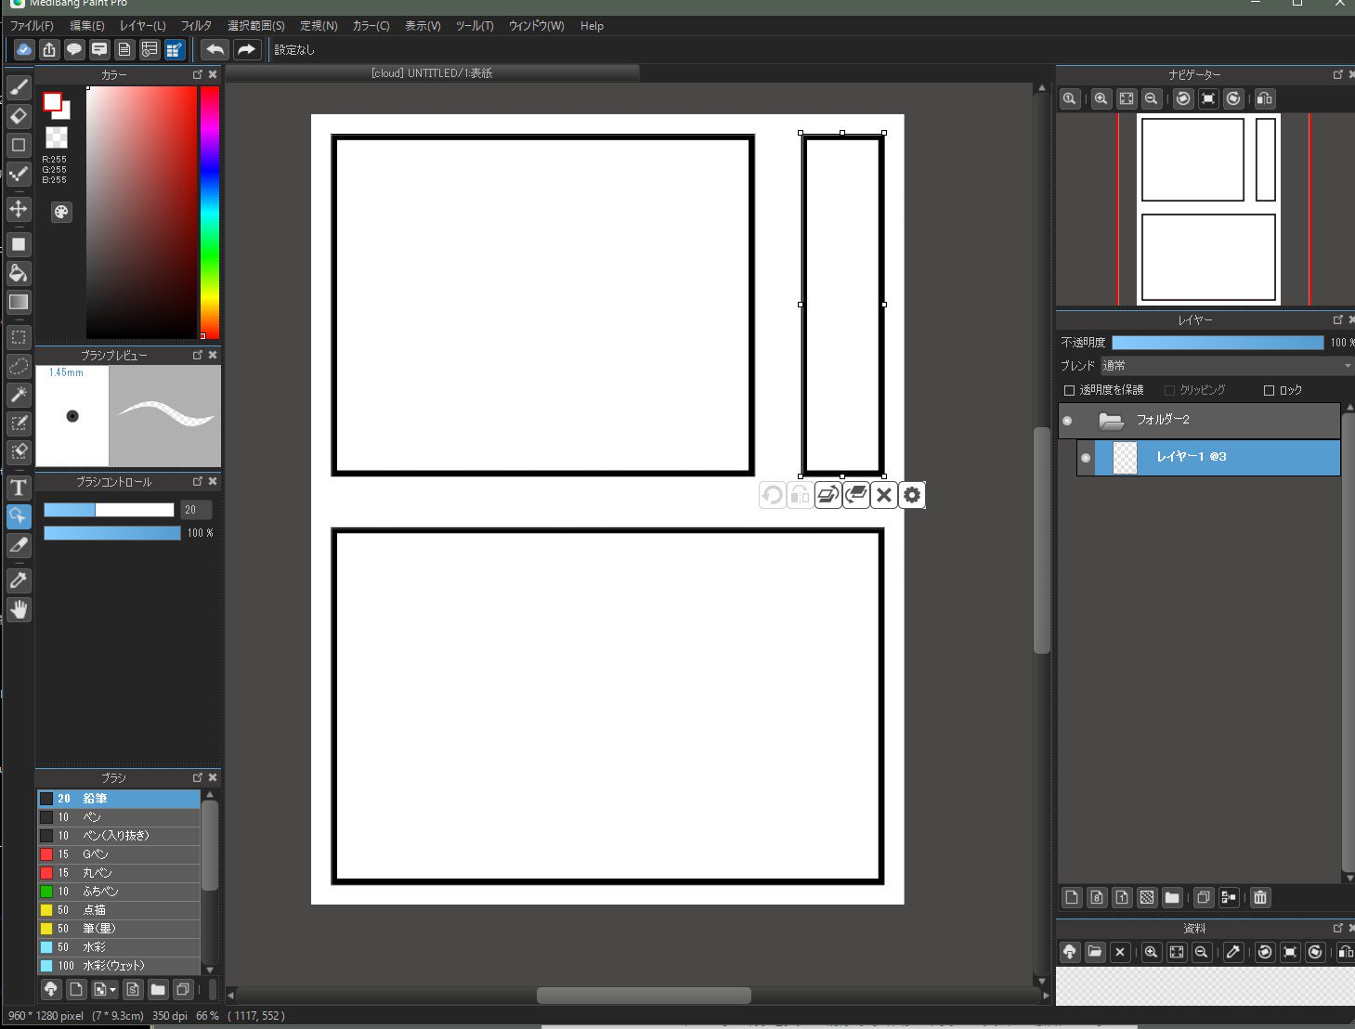Click the Redo arrow in the toolbar
The width and height of the screenshot is (1355, 1029).
pyautogui.click(x=246, y=49)
